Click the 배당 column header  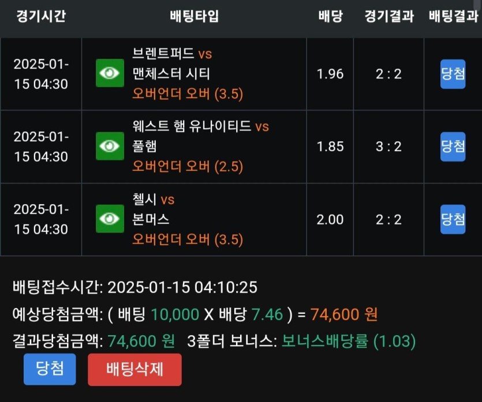coord(330,16)
